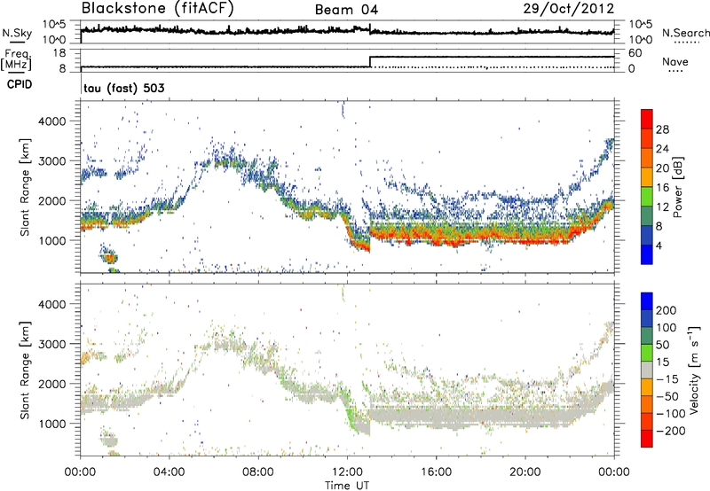Click the frequency step-up at 13:00 UT
The image size is (710, 491).
[370, 61]
